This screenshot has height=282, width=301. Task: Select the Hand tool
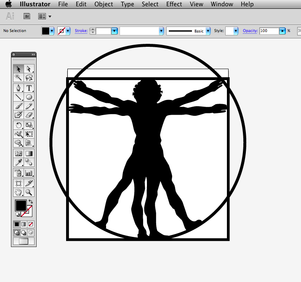[x=19, y=192]
